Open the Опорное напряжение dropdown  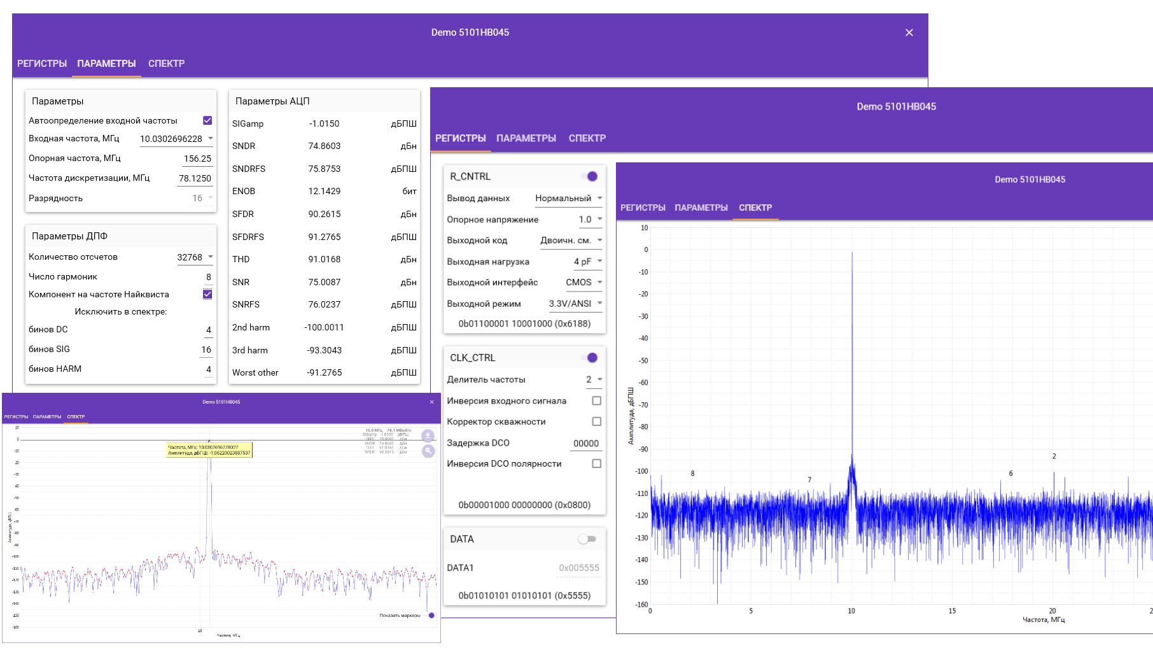(x=589, y=220)
